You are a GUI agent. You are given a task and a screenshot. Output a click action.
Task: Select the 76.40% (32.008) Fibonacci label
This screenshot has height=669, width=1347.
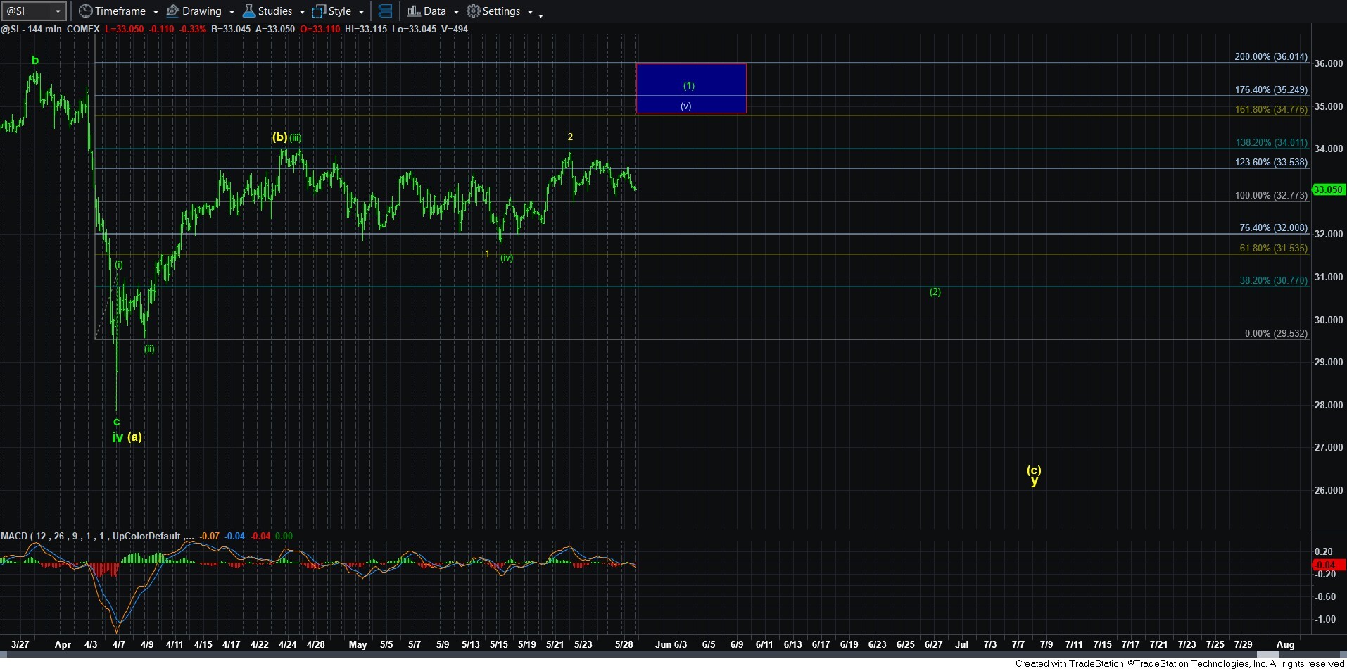[x=1273, y=227]
